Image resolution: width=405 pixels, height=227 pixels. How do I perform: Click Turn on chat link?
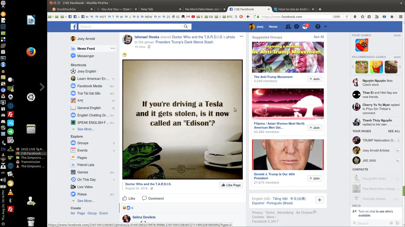(x=367, y=212)
